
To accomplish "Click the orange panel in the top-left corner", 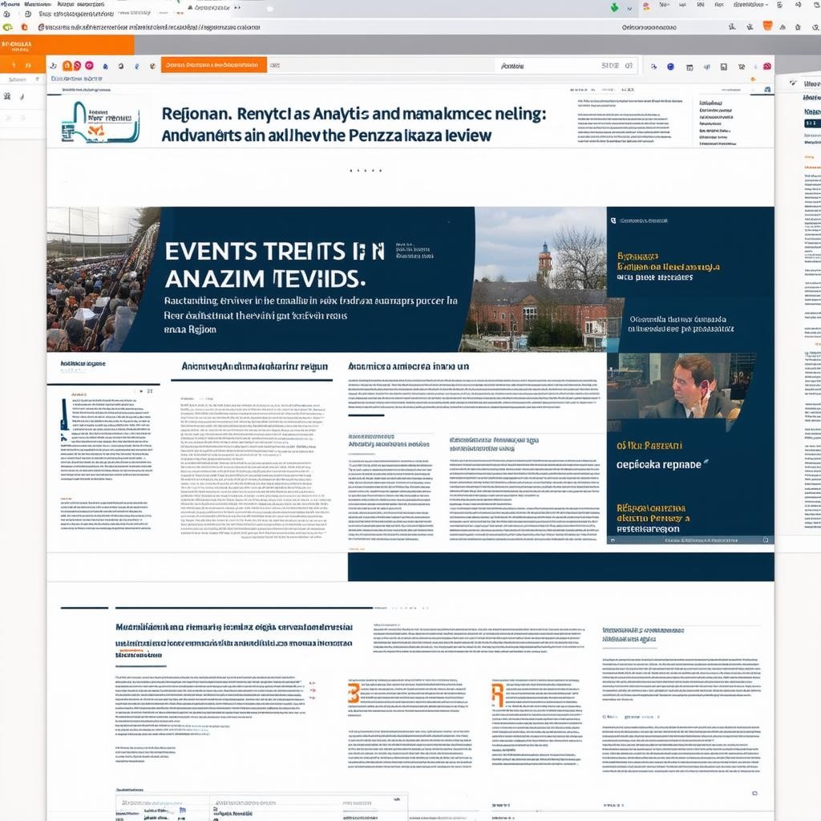I will [x=67, y=45].
